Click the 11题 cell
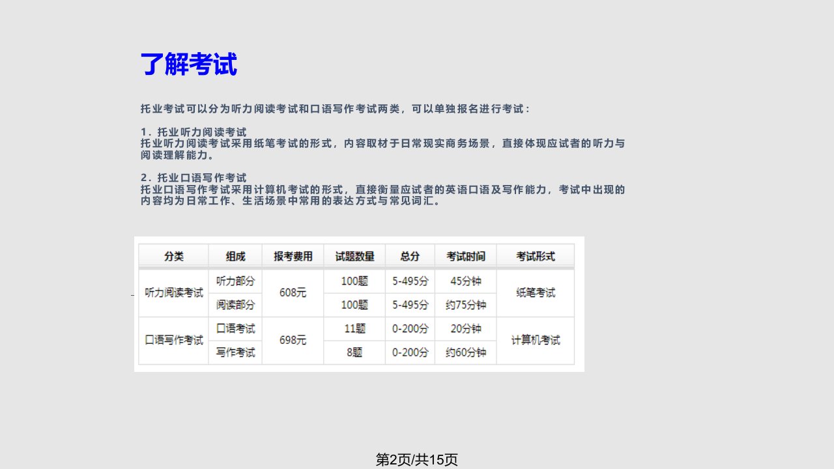This screenshot has height=469, width=834. pos(354,328)
